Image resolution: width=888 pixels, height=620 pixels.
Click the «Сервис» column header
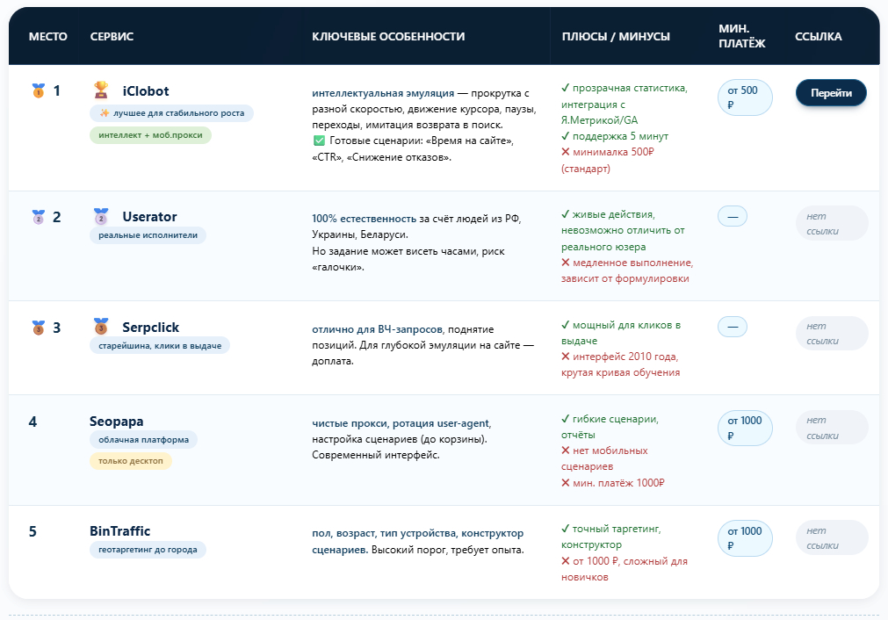[112, 37]
